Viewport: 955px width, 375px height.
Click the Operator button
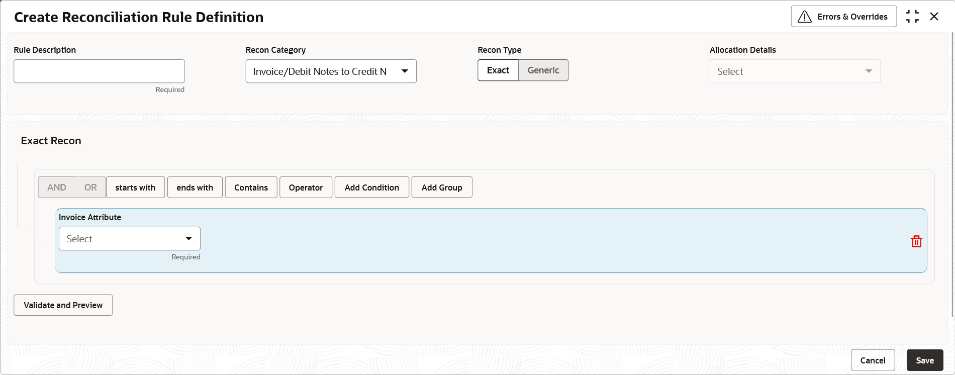[306, 187]
